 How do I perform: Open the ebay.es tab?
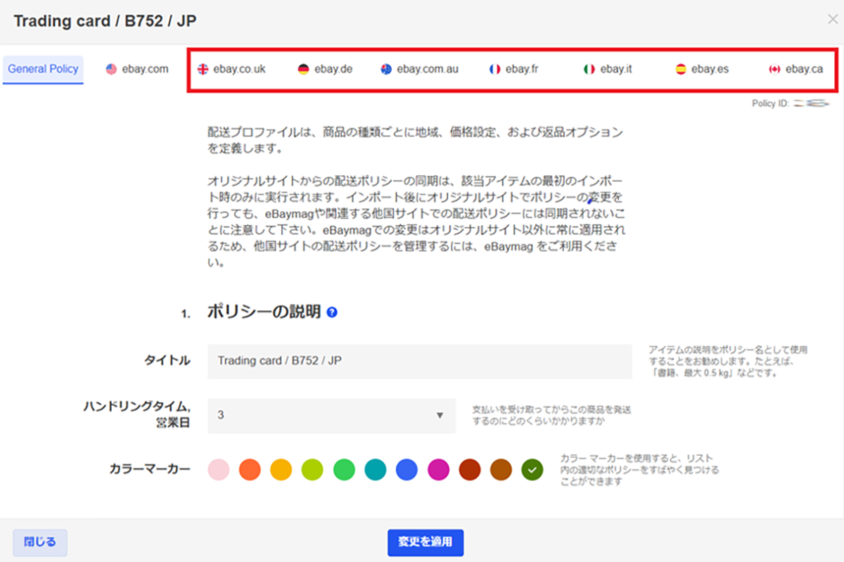click(702, 69)
